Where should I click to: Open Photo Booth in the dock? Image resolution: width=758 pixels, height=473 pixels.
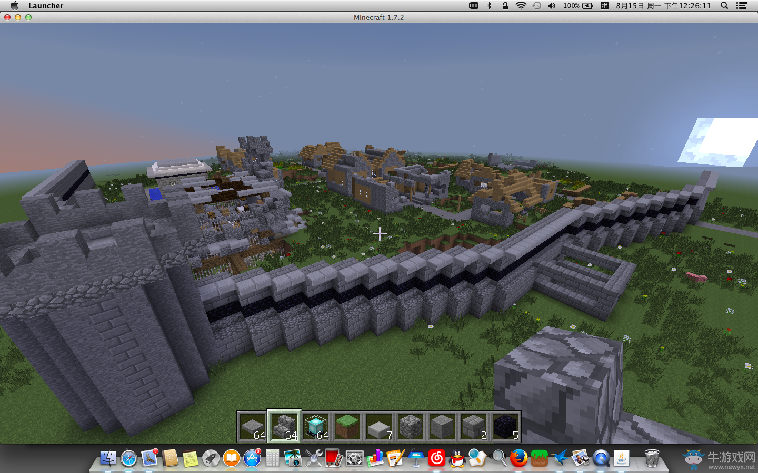tap(334, 458)
